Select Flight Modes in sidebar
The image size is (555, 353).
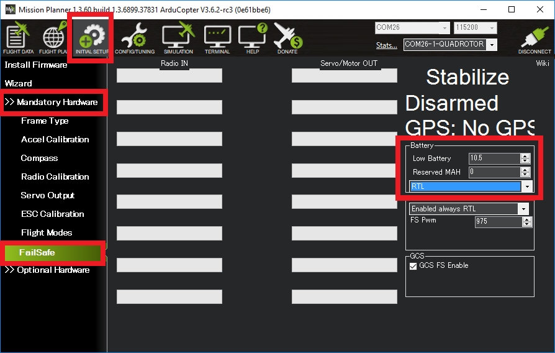pos(47,232)
